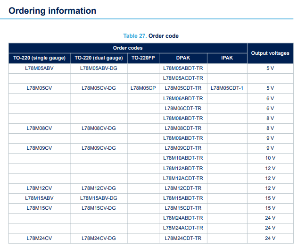Click the L78M05ACDT-TR cell

click(183, 78)
